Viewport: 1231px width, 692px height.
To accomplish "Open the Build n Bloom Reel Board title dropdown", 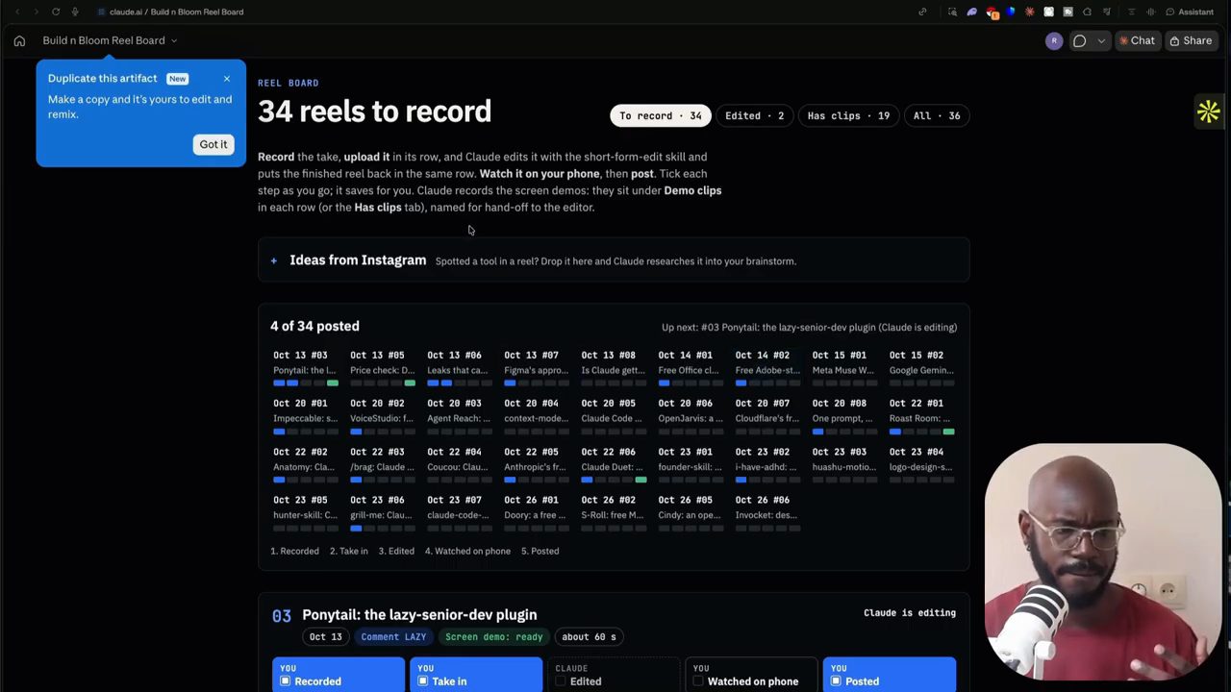I will pyautogui.click(x=110, y=40).
